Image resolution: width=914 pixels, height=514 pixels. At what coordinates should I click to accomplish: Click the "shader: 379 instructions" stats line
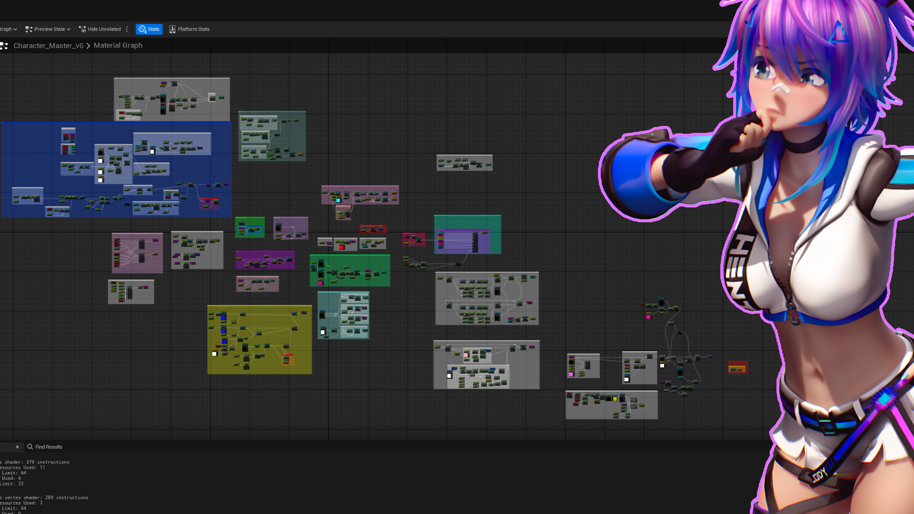click(36, 462)
